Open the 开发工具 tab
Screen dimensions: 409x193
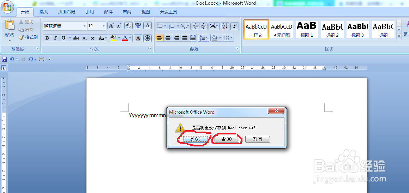coord(168,12)
